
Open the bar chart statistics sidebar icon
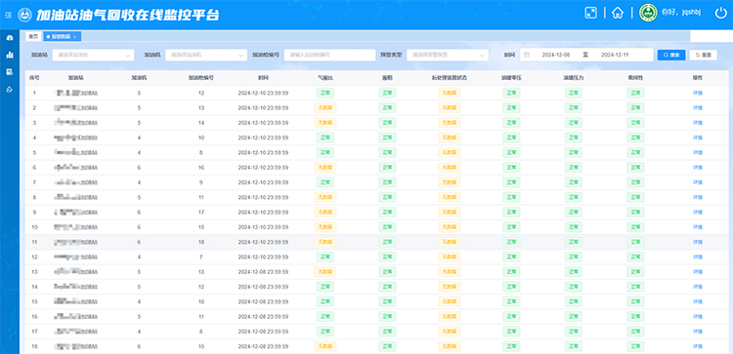coord(10,55)
